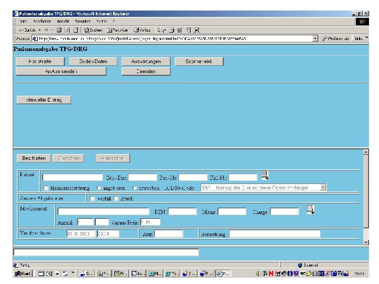Screen dimensions: 379x284
Task: Open the dropdown arrow next to Zurück
Action: click(39, 30)
